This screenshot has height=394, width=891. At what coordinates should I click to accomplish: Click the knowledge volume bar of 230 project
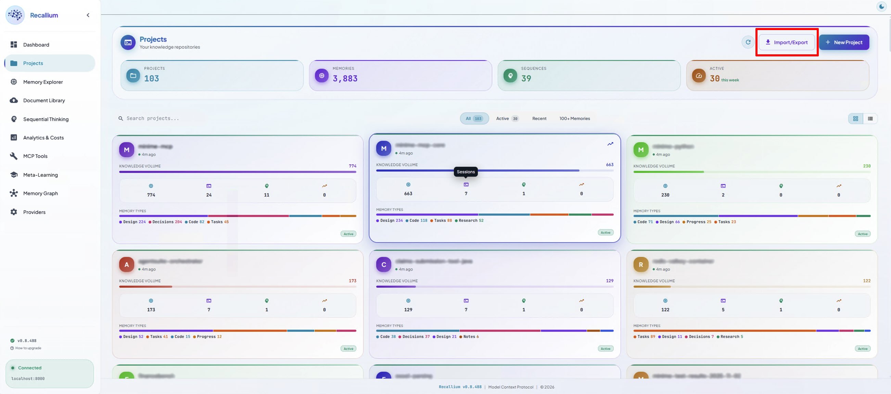pyautogui.click(x=752, y=172)
